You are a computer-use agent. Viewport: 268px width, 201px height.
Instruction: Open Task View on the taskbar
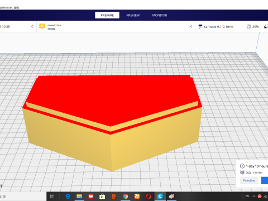(x=52, y=196)
